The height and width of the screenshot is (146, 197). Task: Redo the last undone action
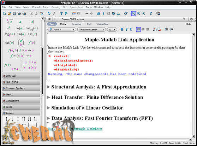[x=54, y=13]
